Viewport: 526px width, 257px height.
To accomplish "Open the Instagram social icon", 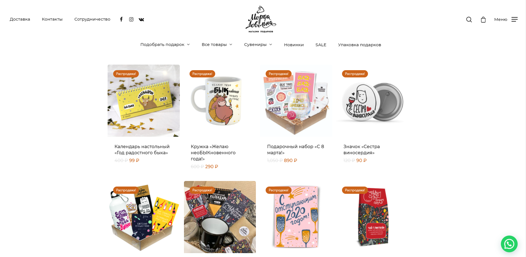I will point(131,19).
